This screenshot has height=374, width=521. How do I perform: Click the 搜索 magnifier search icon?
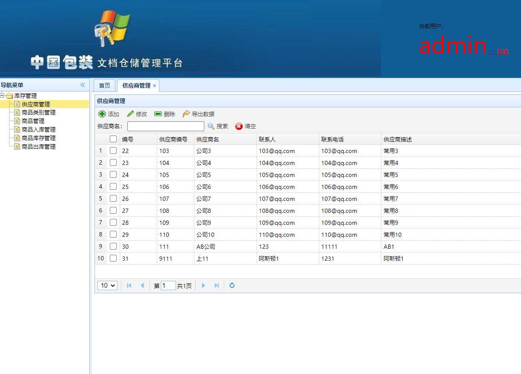point(211,126)
